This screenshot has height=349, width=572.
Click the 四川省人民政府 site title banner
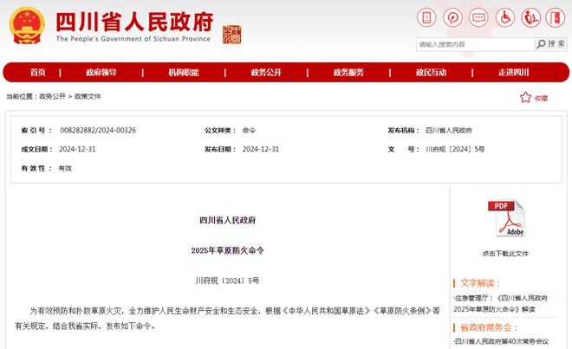point(134,27)
